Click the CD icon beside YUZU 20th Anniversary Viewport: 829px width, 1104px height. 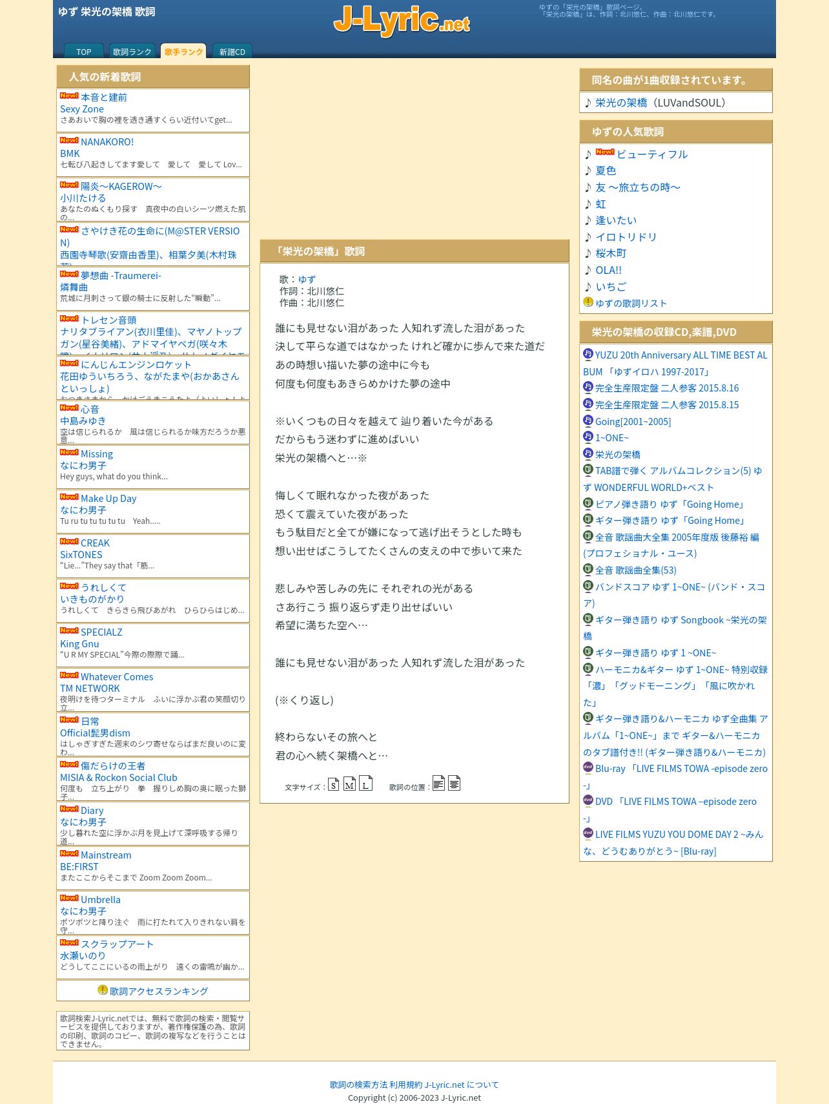click(588, 353)
